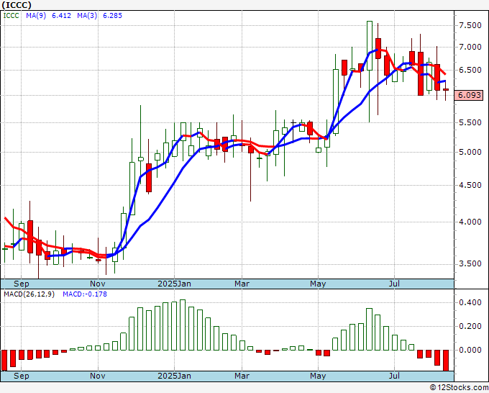
Task: Click Nov on the MACD time axis
Action: pos(98,376)
